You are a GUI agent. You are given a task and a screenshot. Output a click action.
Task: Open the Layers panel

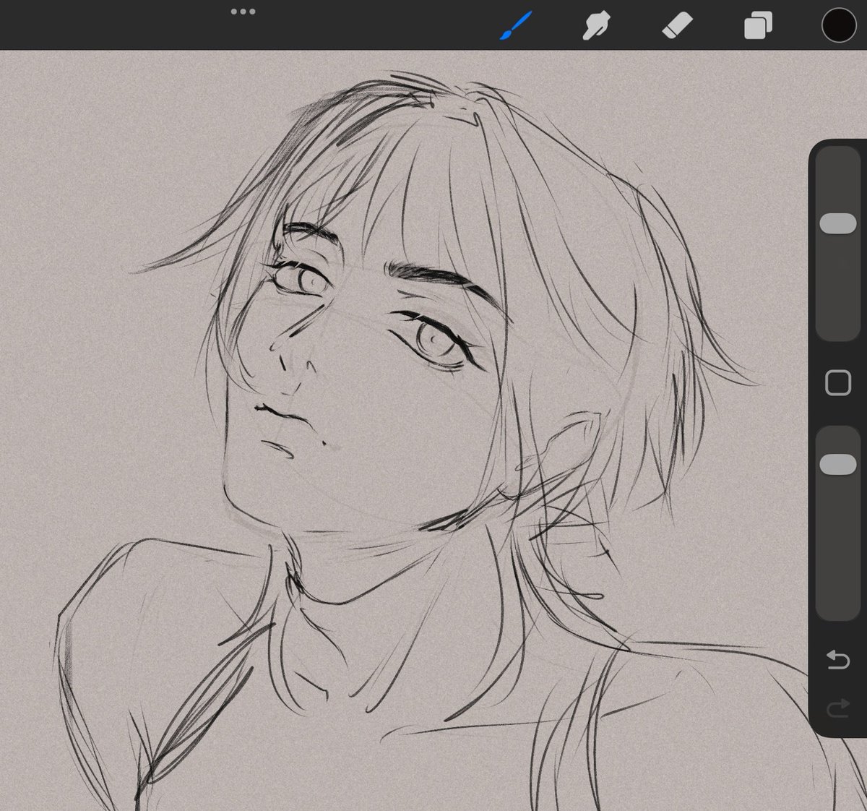click(758, 26)
